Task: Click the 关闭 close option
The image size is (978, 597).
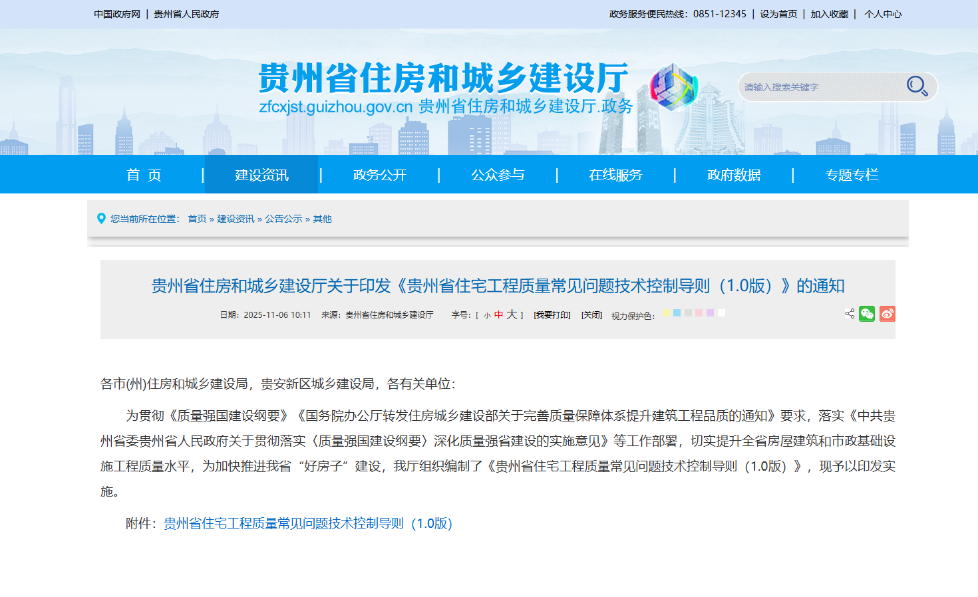Action: coord(591,314)
